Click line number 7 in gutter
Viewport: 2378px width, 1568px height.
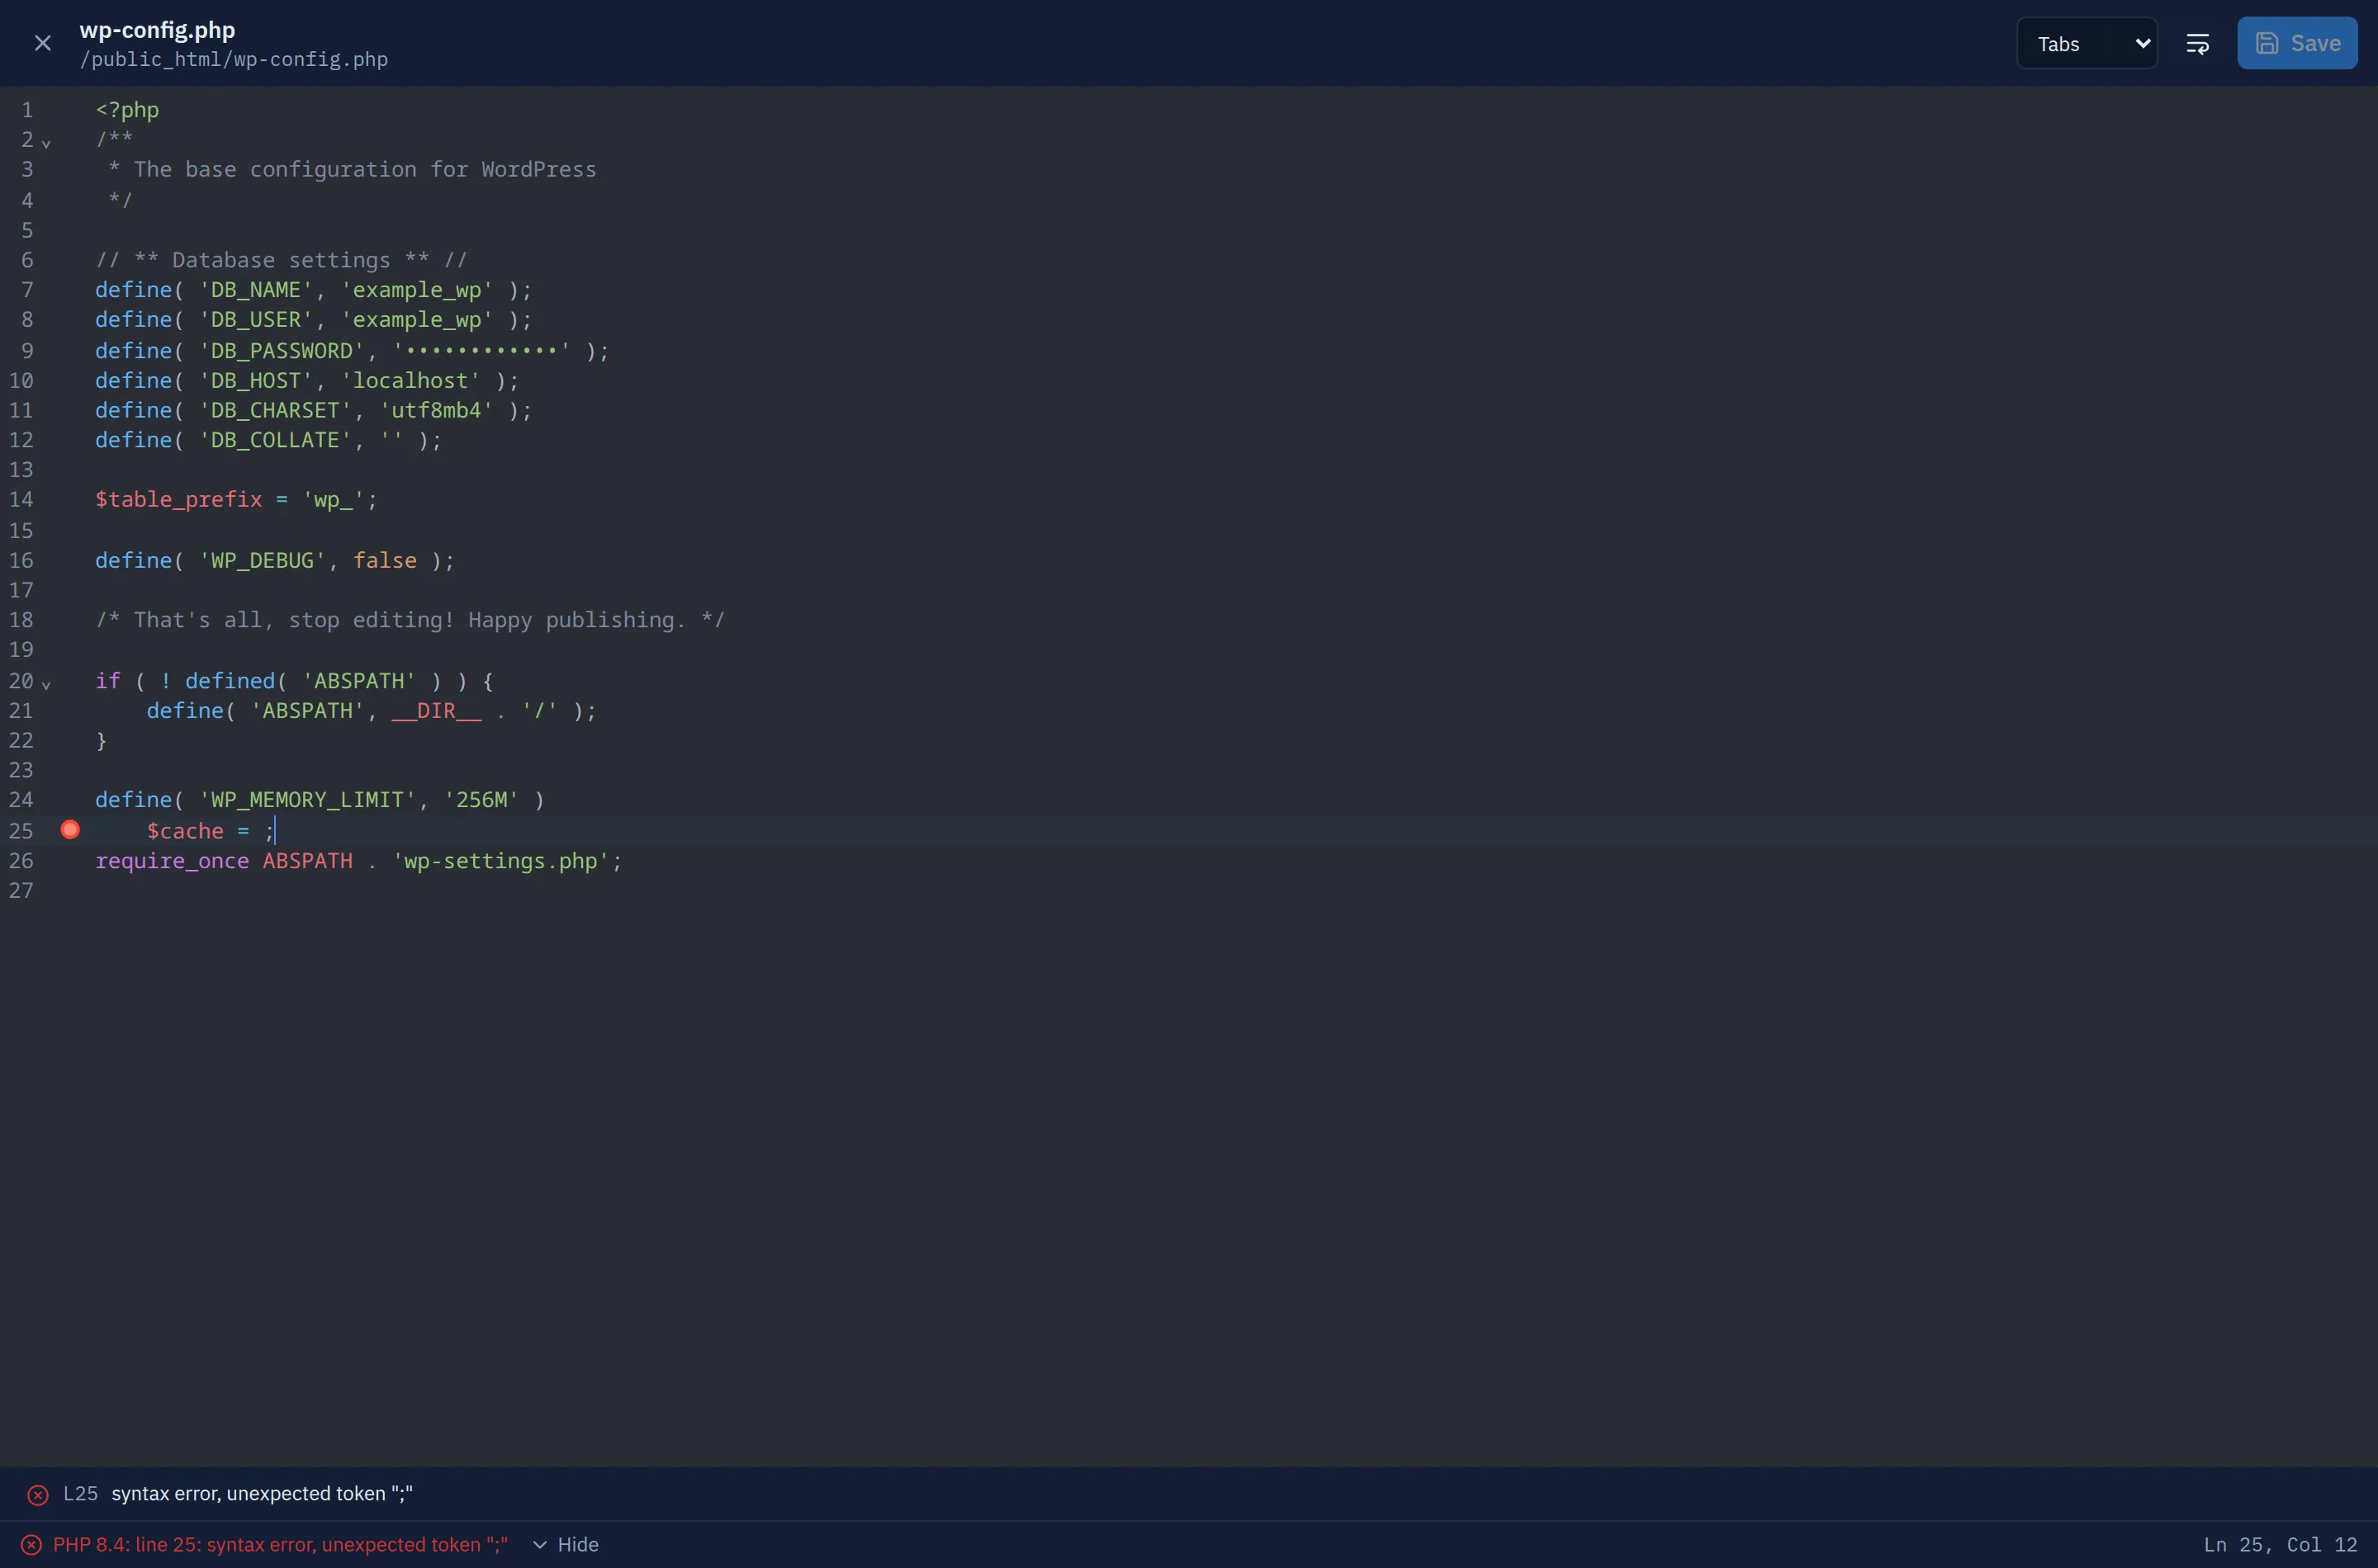[x=27, y=290]
